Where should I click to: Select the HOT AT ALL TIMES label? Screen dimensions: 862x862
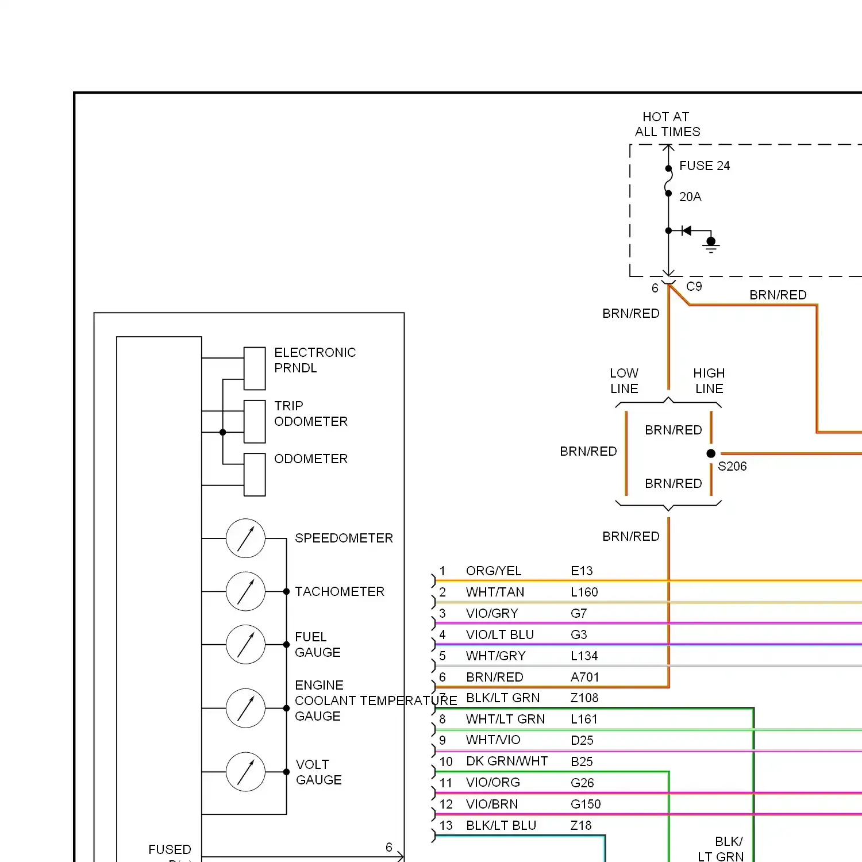point(667,124)
